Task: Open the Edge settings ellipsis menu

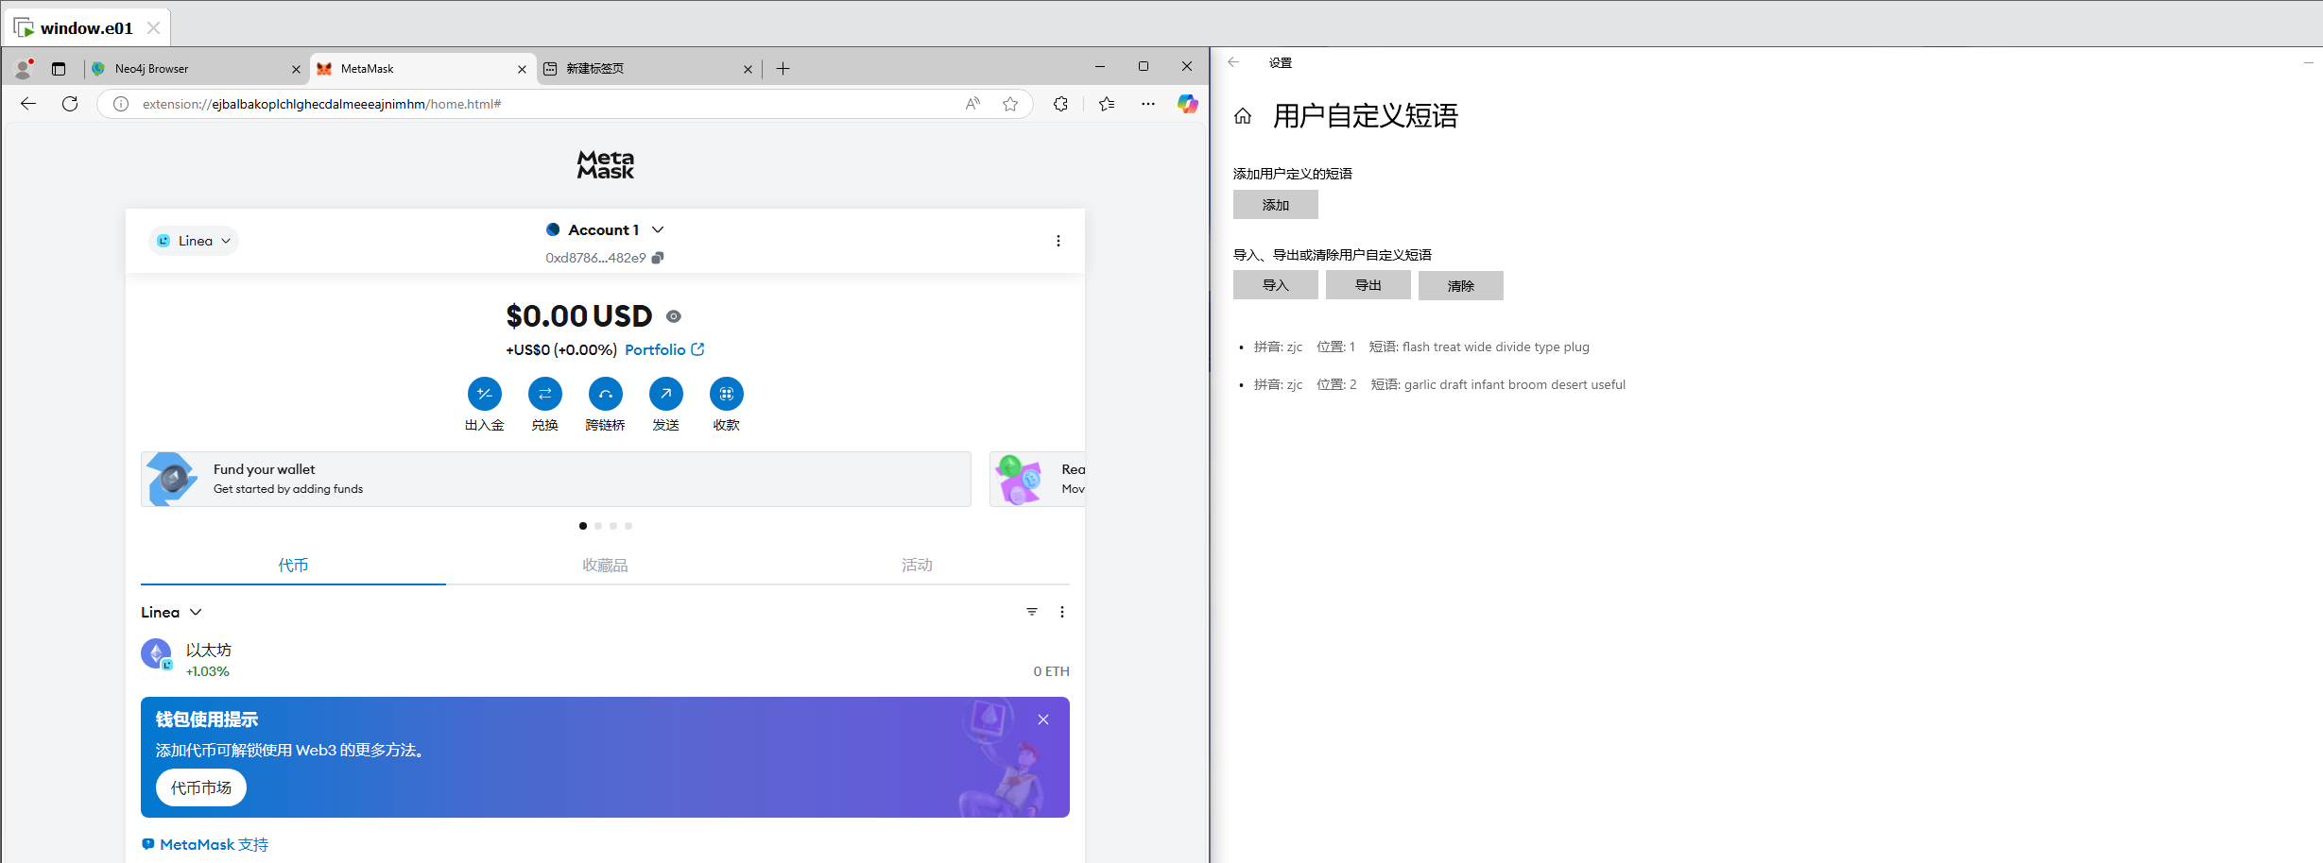Action: coord(1147,104)
